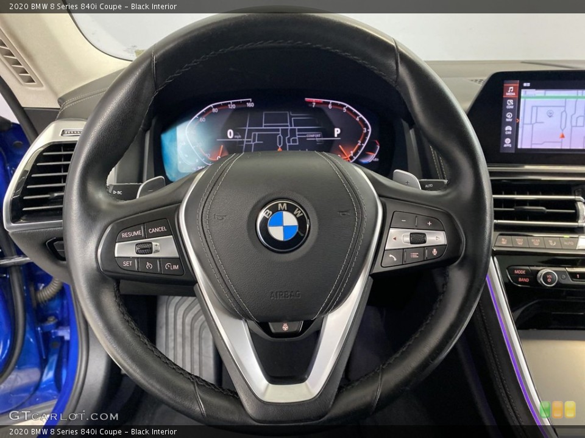Skip to previous track left arrow
The width and height of the screenshot is (585, 438).
395,238
